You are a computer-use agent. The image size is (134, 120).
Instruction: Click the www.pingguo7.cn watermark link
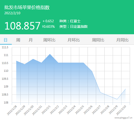(123, 118)
